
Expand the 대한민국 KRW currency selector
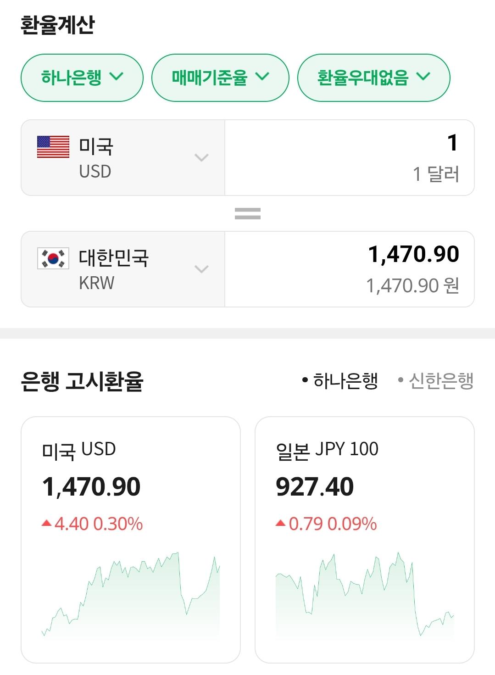point(122,269)
